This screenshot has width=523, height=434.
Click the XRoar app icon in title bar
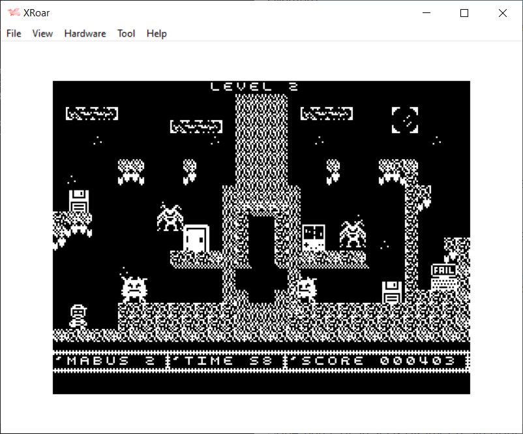click(x=14, y=13)
